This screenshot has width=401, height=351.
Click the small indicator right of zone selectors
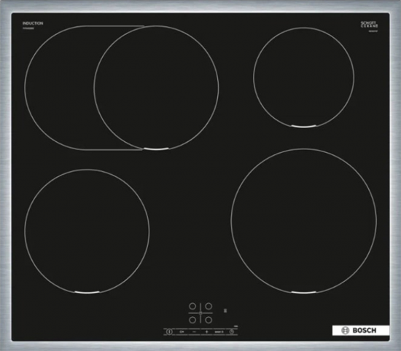click(225, 311)
